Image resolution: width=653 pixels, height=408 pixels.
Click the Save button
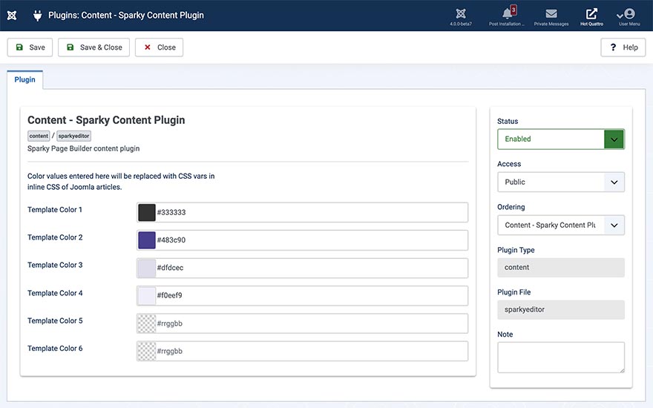point(30,47)
